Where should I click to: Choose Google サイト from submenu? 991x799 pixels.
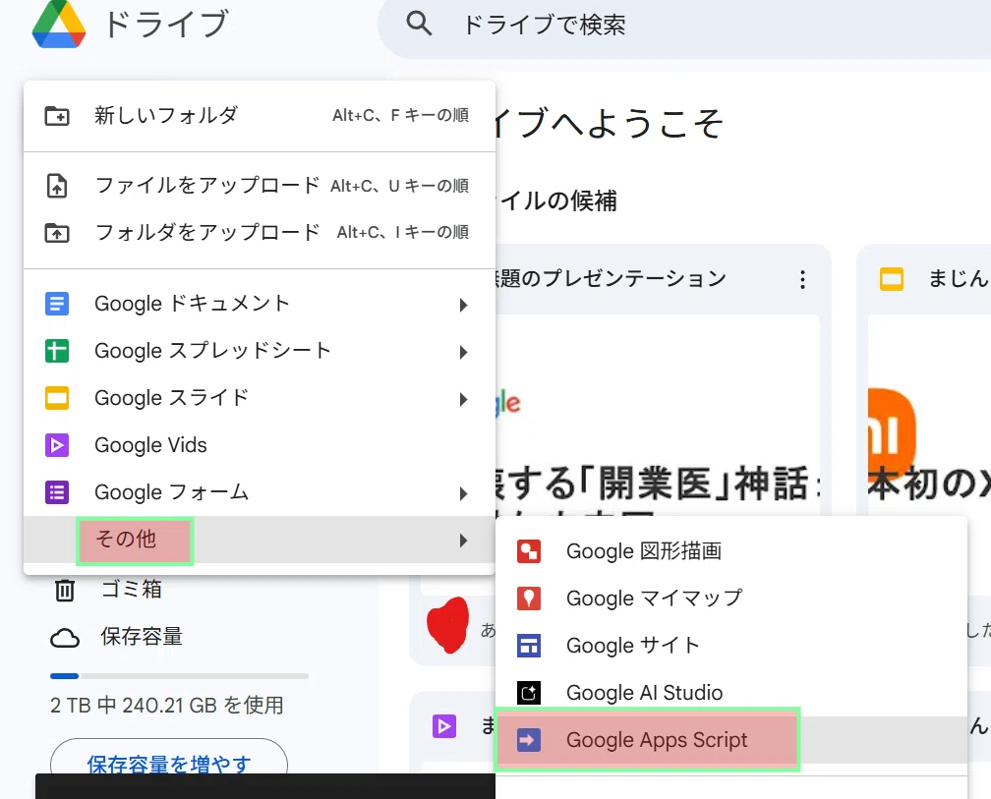click(731, 646)
